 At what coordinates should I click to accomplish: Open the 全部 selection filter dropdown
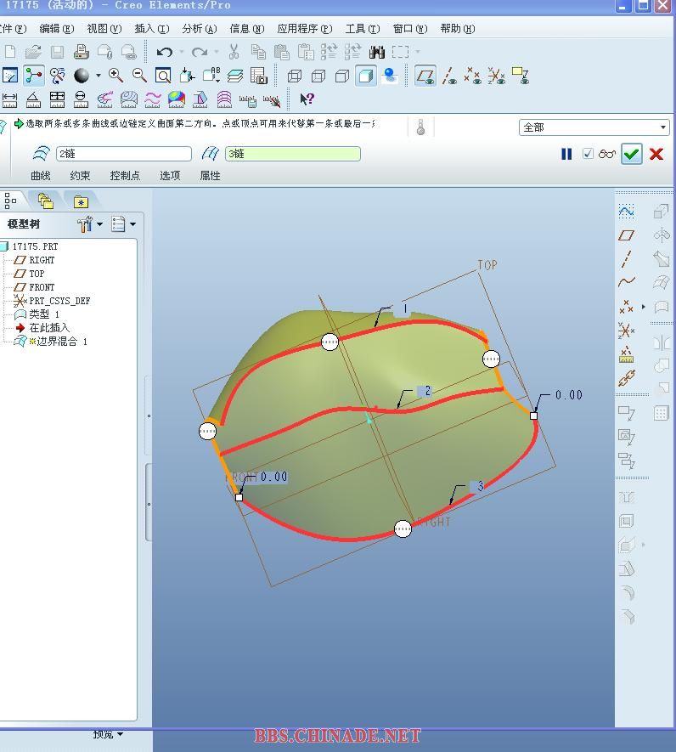[x=594, y=127]
